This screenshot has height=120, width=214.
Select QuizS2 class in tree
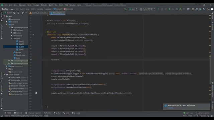click(20, 44)
